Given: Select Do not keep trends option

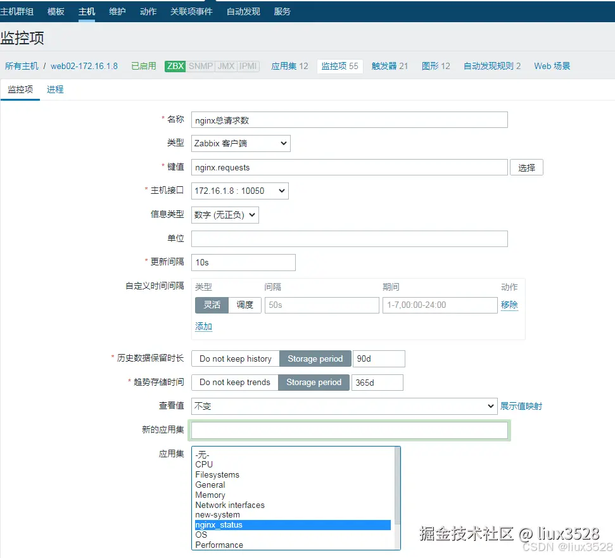Looking at the screenshot, I should [234, 383].
